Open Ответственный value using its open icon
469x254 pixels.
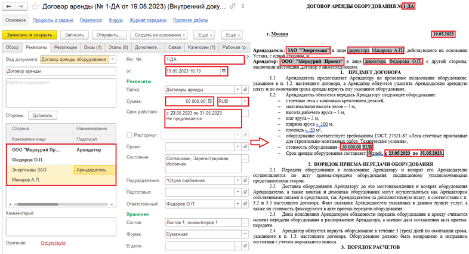pos(245,204)
